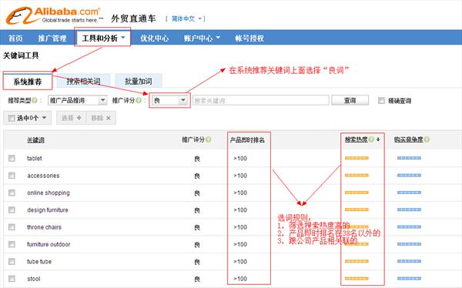Open the 推广评分 良 dropdown
This screenshot has height=288, width=462.
[169, 101]
